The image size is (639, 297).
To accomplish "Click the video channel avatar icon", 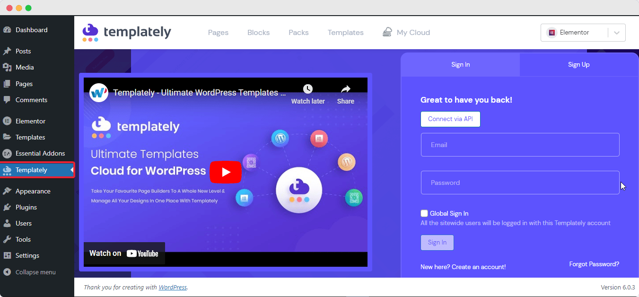I will pyautogui.click(x=99, y=92).
